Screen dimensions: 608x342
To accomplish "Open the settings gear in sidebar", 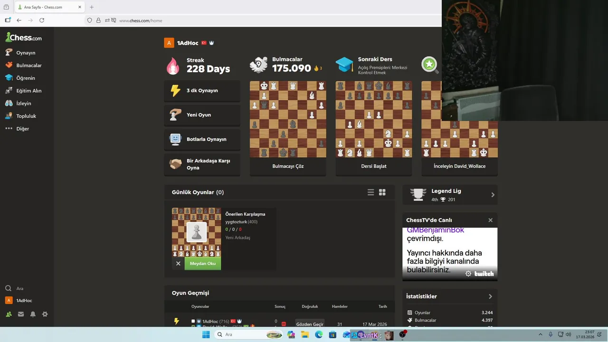I will 45,314.
